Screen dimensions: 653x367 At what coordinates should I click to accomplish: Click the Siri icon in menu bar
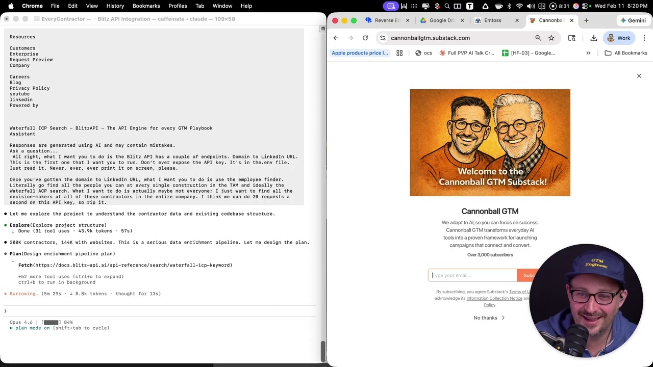click(x=576, y=6)
